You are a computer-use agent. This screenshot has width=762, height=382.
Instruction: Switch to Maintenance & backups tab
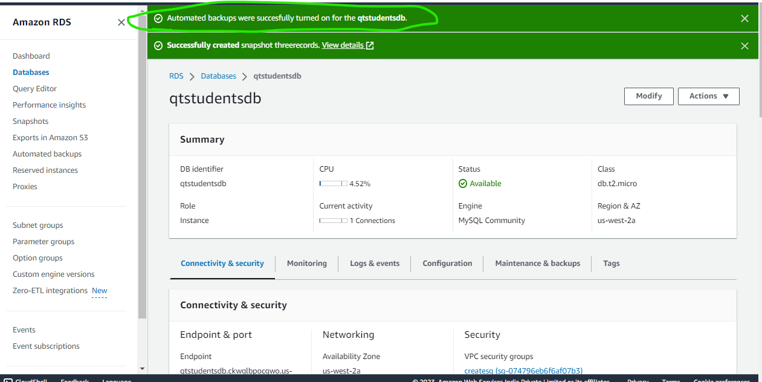(538, 264)
